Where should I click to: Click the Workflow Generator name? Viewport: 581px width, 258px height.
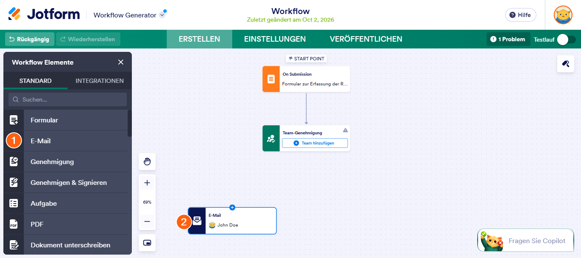[x=125, y=15]
